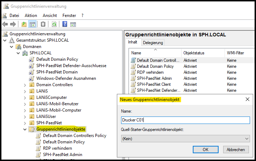This screenshot has height=161, width=256.
Task: Expand the SPH-PaedNet node
Action: click(x=25, y=123)
